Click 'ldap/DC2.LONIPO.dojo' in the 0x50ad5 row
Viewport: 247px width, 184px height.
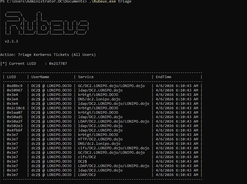100,117
